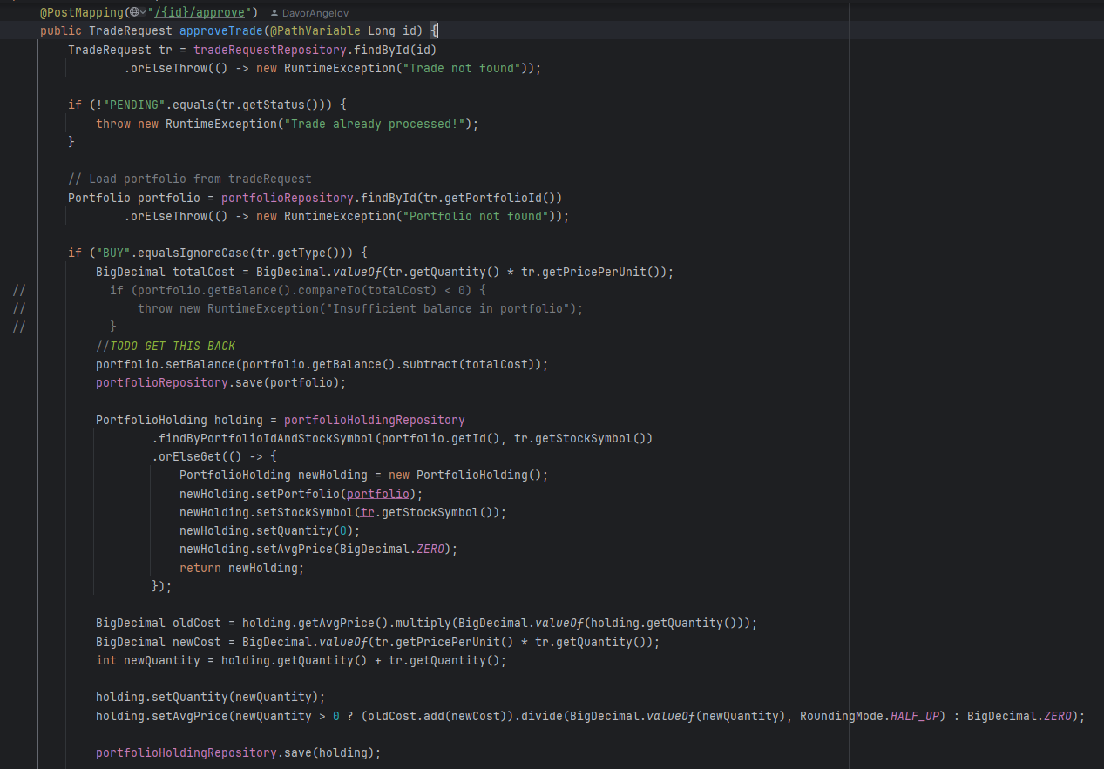
Task: Click the DavorAngelov author hint
Action: 315,13
